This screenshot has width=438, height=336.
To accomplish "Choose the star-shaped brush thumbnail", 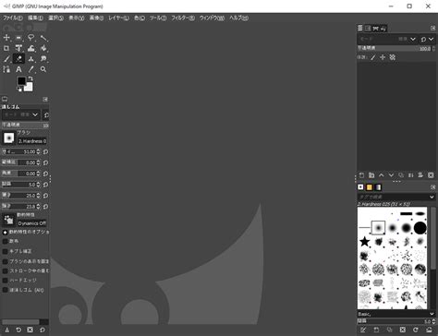I will click(x=365, y=241).
